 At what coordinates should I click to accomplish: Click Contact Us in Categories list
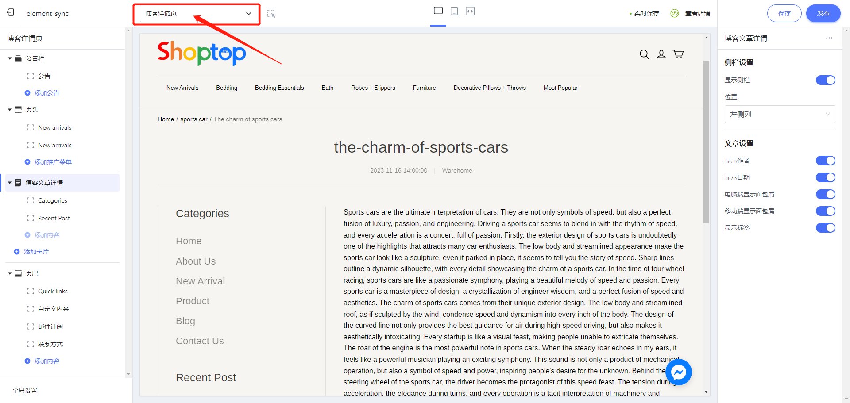(200, 341)
